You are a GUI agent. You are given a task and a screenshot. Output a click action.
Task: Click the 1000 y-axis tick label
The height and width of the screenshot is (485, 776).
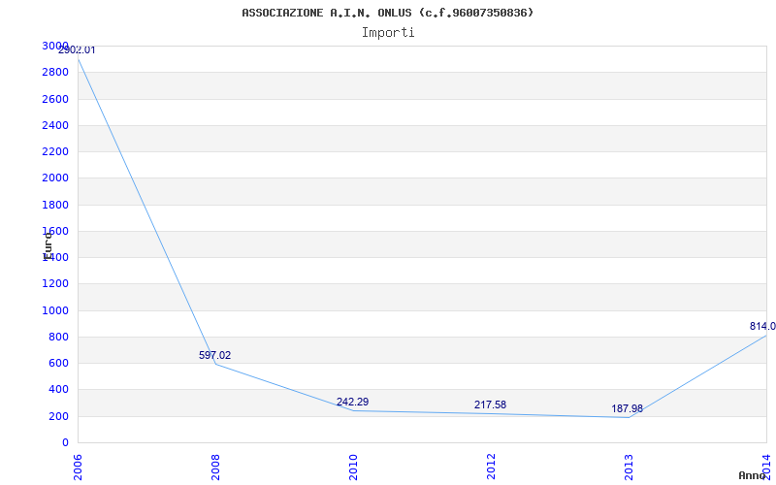click(55, 310)
